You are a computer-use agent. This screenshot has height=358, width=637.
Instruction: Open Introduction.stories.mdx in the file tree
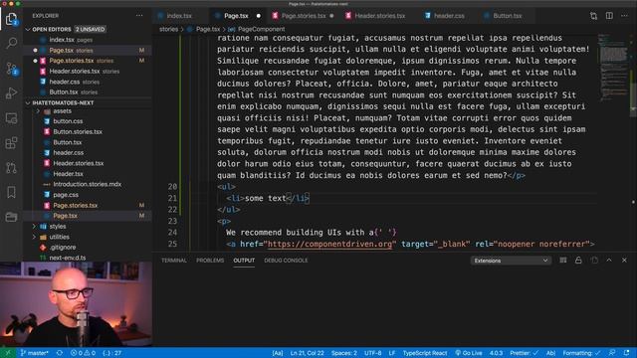coord(87,184)
